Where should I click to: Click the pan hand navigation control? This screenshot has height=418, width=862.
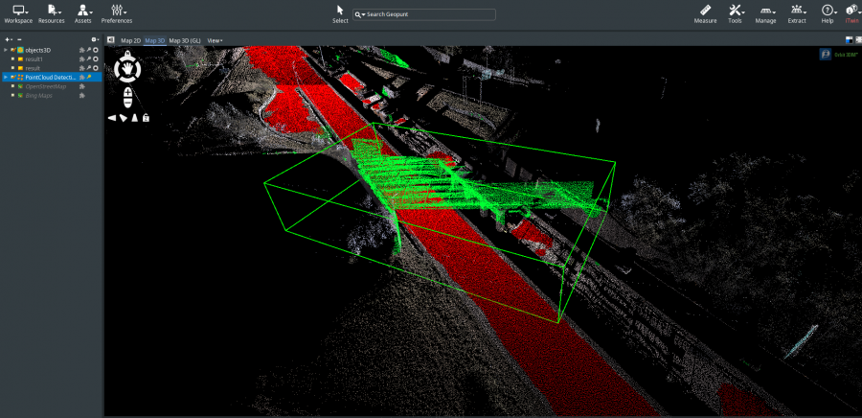127,69
